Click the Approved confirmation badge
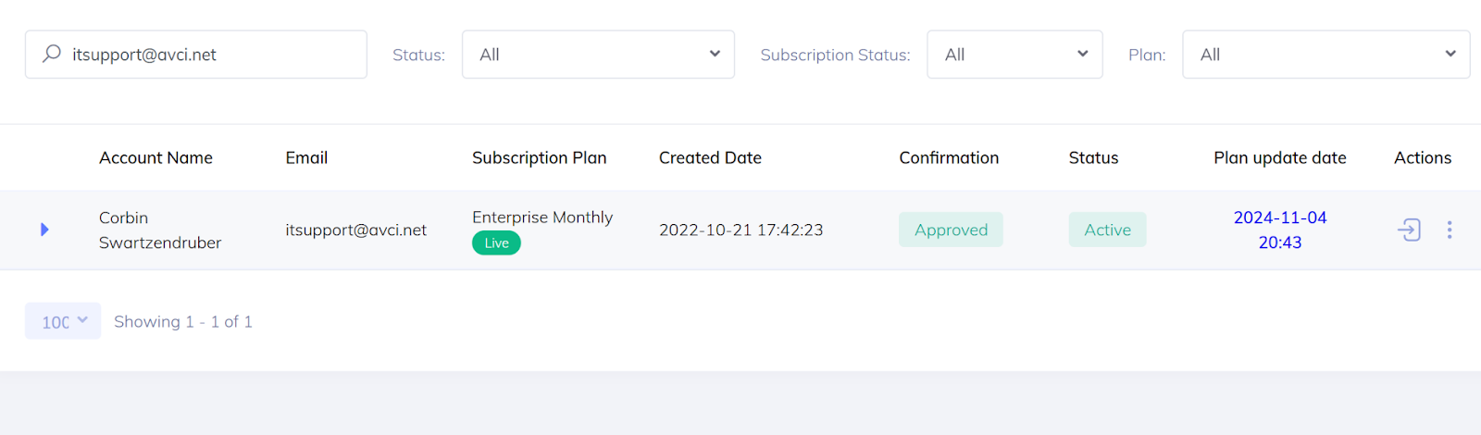This screenshot has width=1481, height=435. coord(951,230)
